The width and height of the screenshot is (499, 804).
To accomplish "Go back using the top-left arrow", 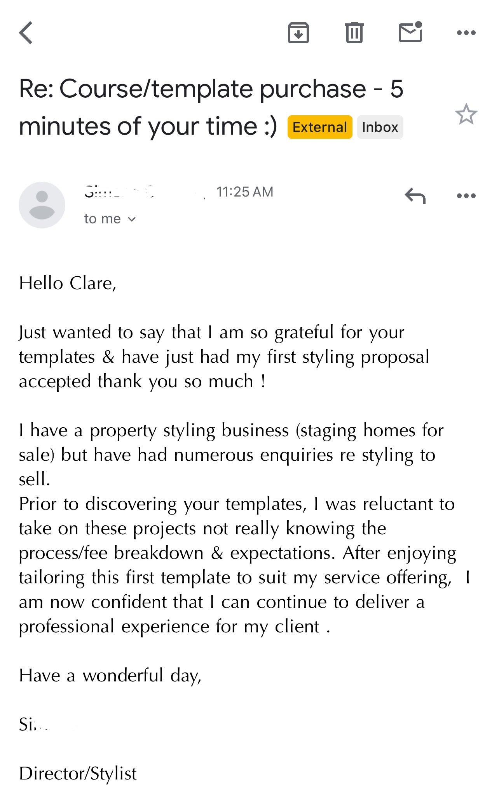I will tap(26, 33).
